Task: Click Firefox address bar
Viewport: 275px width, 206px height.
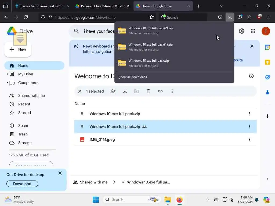Action: click(97, 17)
